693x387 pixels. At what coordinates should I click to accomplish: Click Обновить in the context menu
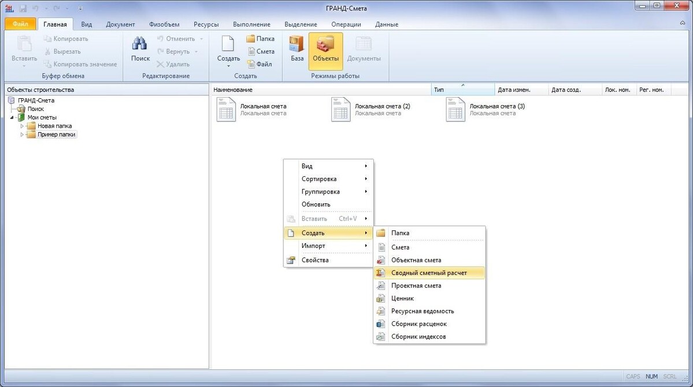point(328,204)
